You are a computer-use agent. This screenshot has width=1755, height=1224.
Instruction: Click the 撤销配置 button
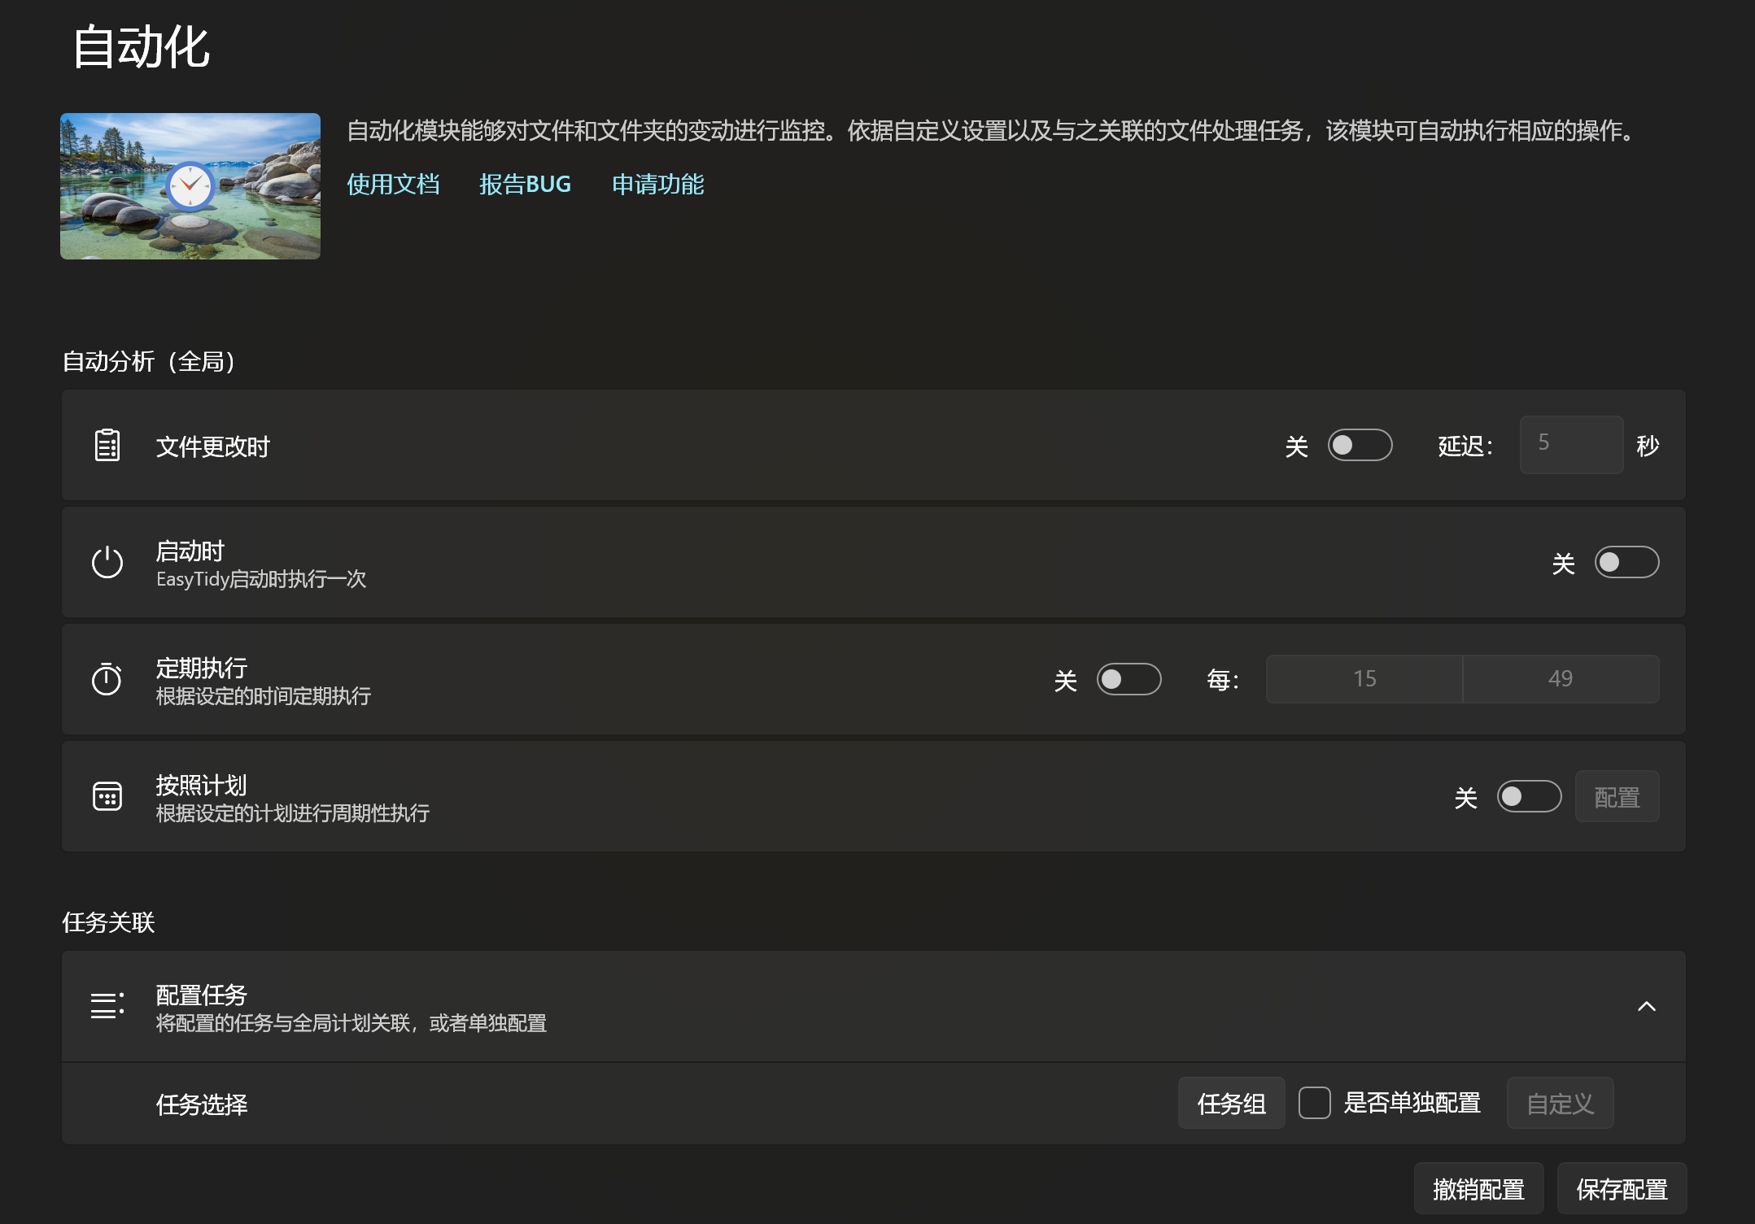pyautogui.click(x=1479, y=1188)
